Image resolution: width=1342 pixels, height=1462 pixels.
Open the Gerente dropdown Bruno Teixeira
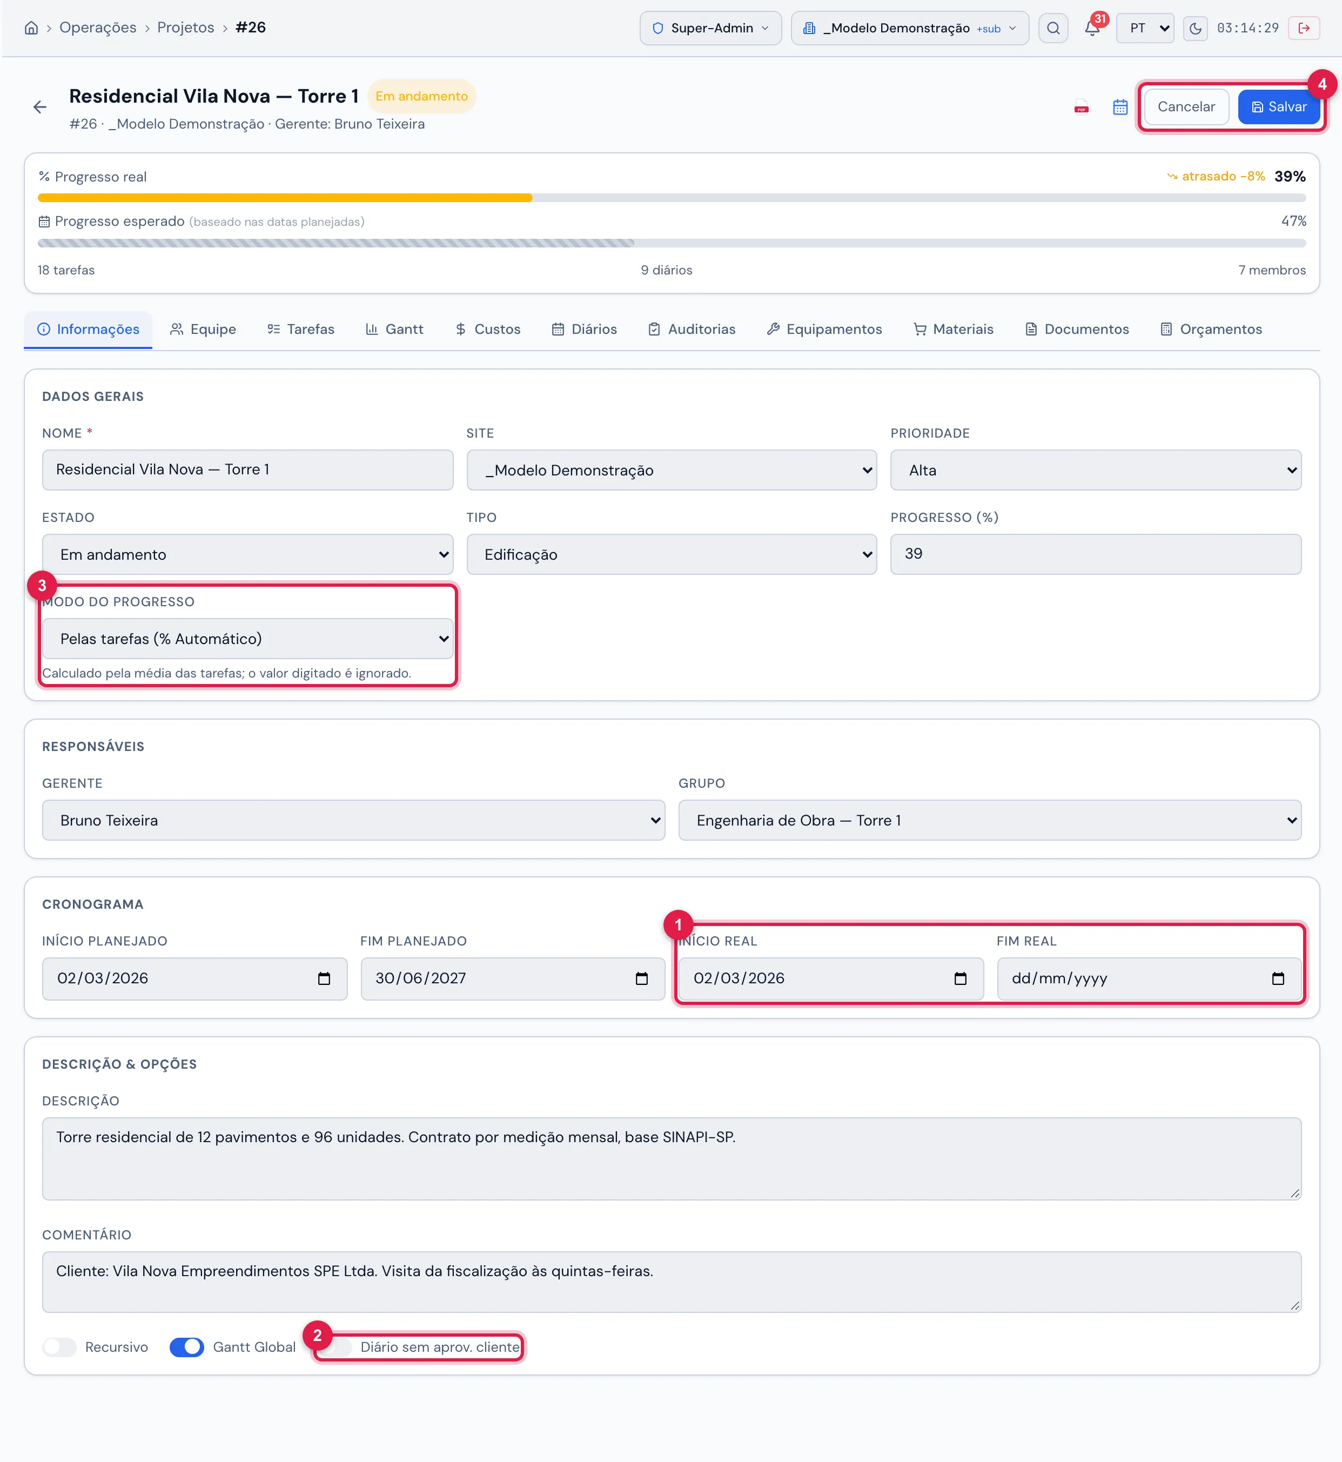(x=353, y=820)
